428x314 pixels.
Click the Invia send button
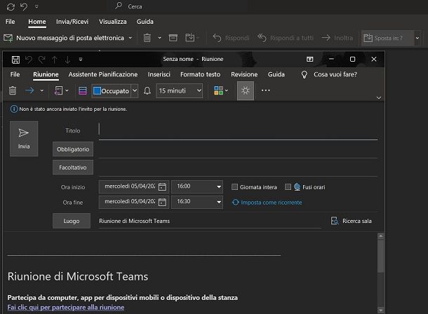(24, 138)
